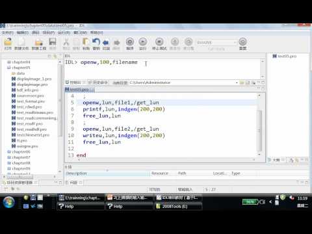Open the File (文件) menu
This screenshot has width=312, height=234.
[8, 32]
